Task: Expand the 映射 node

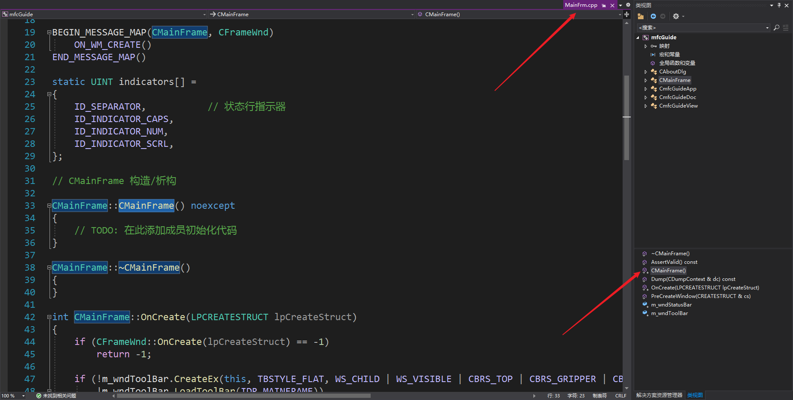Action: [646, 46]
